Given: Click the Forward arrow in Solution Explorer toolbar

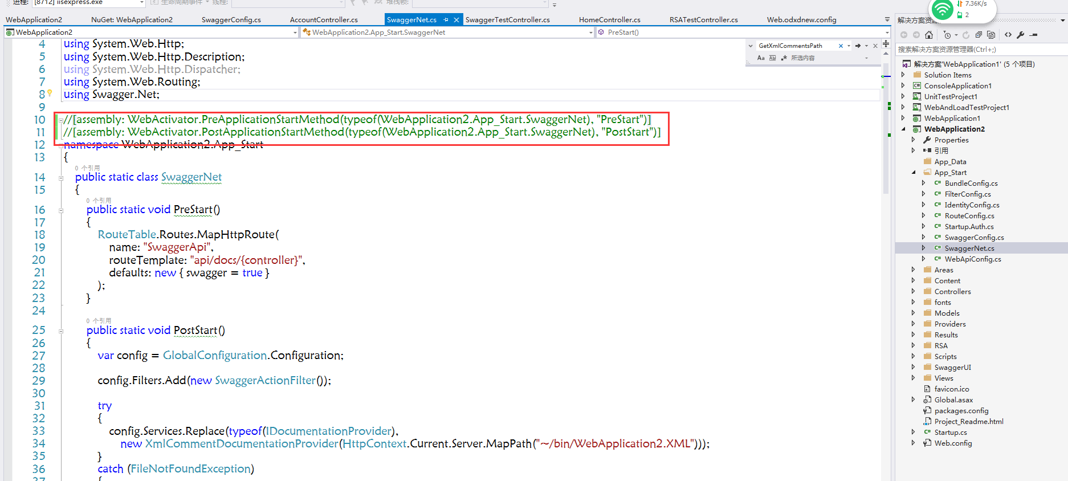Looking at the screenshot, I should (x=916, y=35).
